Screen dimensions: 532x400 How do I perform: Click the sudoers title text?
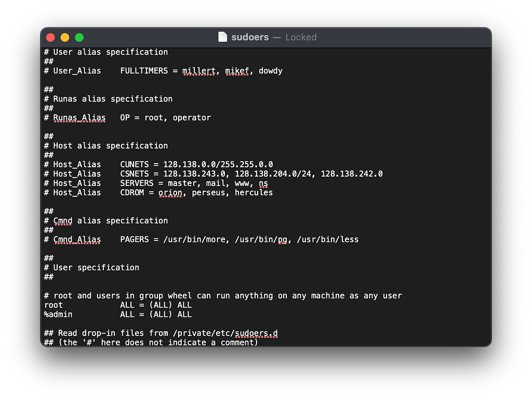click(250, 37)
